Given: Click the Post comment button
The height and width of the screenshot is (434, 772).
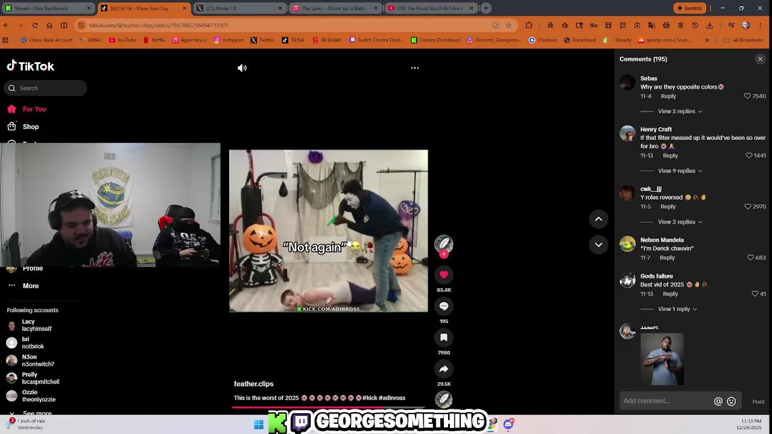Looking at the screenshot, I should coord(758,402).
